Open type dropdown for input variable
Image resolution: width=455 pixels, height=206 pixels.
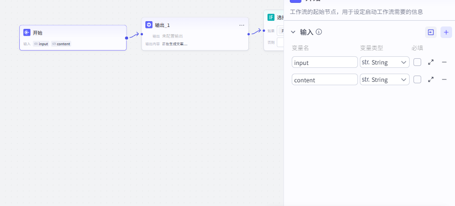point(384,62)
